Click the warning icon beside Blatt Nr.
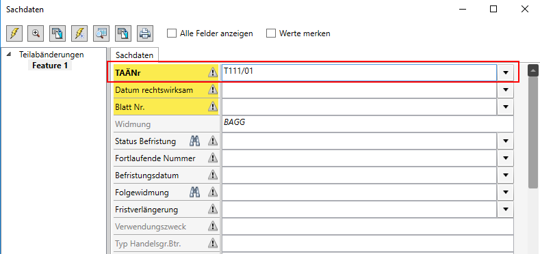The width and height of the screenshot is (540, 254). (213, 107)
